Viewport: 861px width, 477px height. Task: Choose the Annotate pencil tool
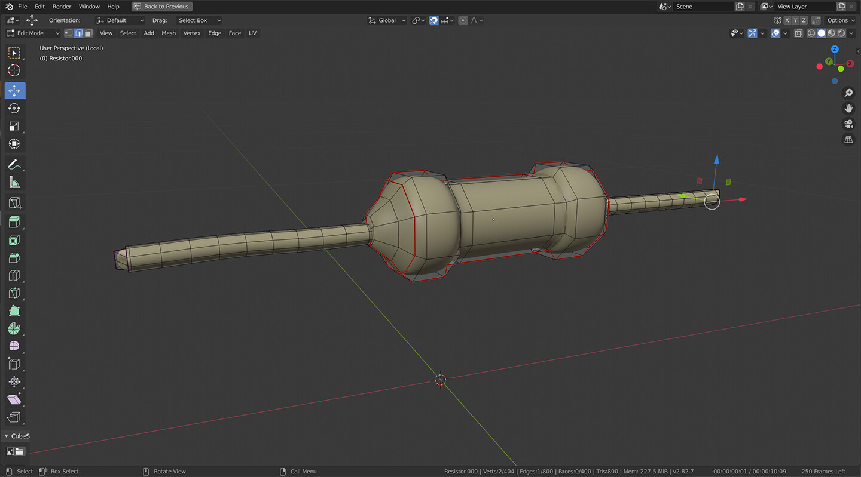pyautogui.click(x=14, y=164)
